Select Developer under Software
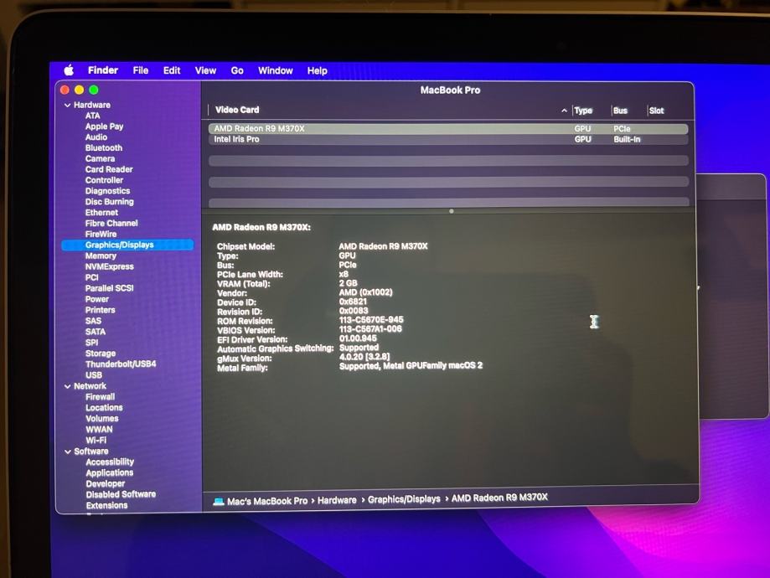Viewport: 770px width, 578px height. point(105,483)
